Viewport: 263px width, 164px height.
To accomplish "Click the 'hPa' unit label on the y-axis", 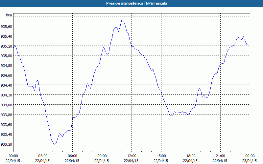I will (x=9, y=15).
